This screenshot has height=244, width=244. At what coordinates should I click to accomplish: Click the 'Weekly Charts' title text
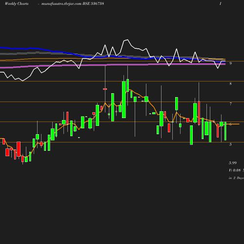[x=17, y=3]
